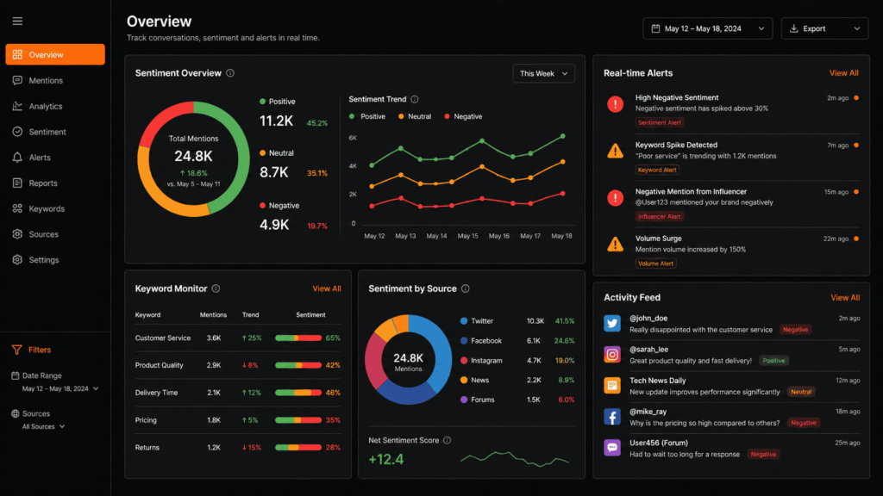Toggle News in source legend
The image size is (883, 496).
coord(475,380)
